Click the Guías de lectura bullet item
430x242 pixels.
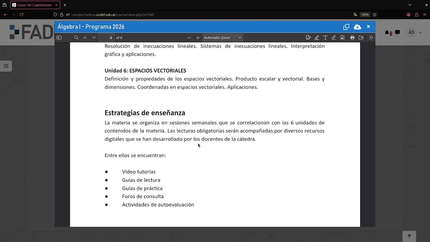(x=141, y=180)
